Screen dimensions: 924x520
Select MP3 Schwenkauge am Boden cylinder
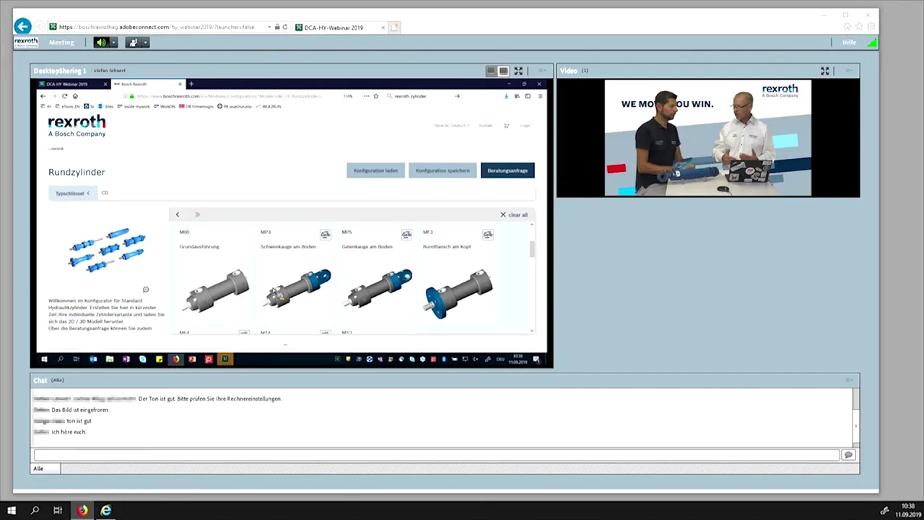click(x=297, y=289)
